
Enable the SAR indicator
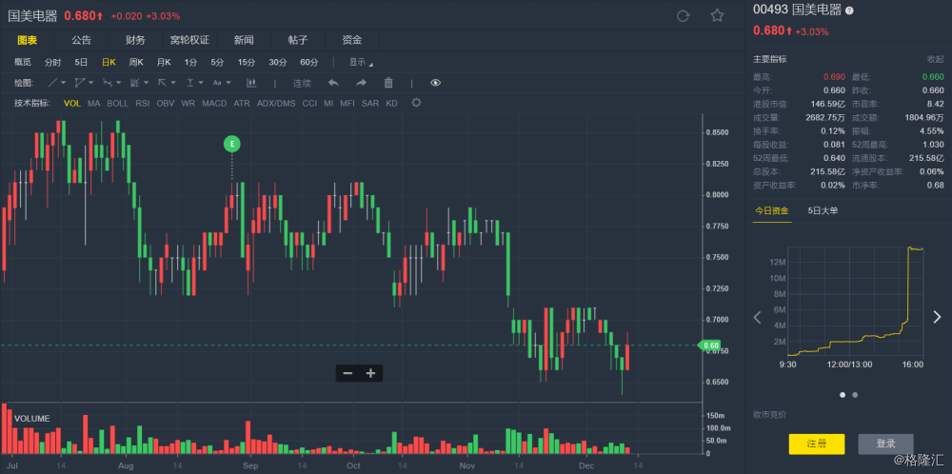pos(369,103)
